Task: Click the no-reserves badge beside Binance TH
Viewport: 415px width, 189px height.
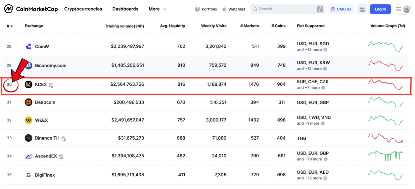Action: [x=63, y=139]
